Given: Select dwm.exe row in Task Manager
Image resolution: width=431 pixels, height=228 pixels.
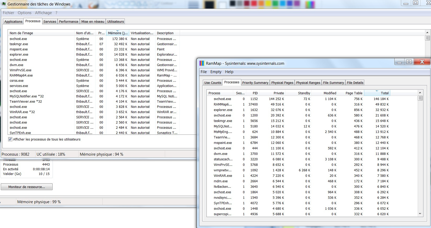Looking at the screenshot, I should 94,65.
